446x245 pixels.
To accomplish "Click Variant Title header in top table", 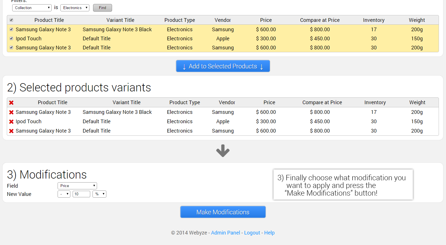I will (x=120, y=20).
